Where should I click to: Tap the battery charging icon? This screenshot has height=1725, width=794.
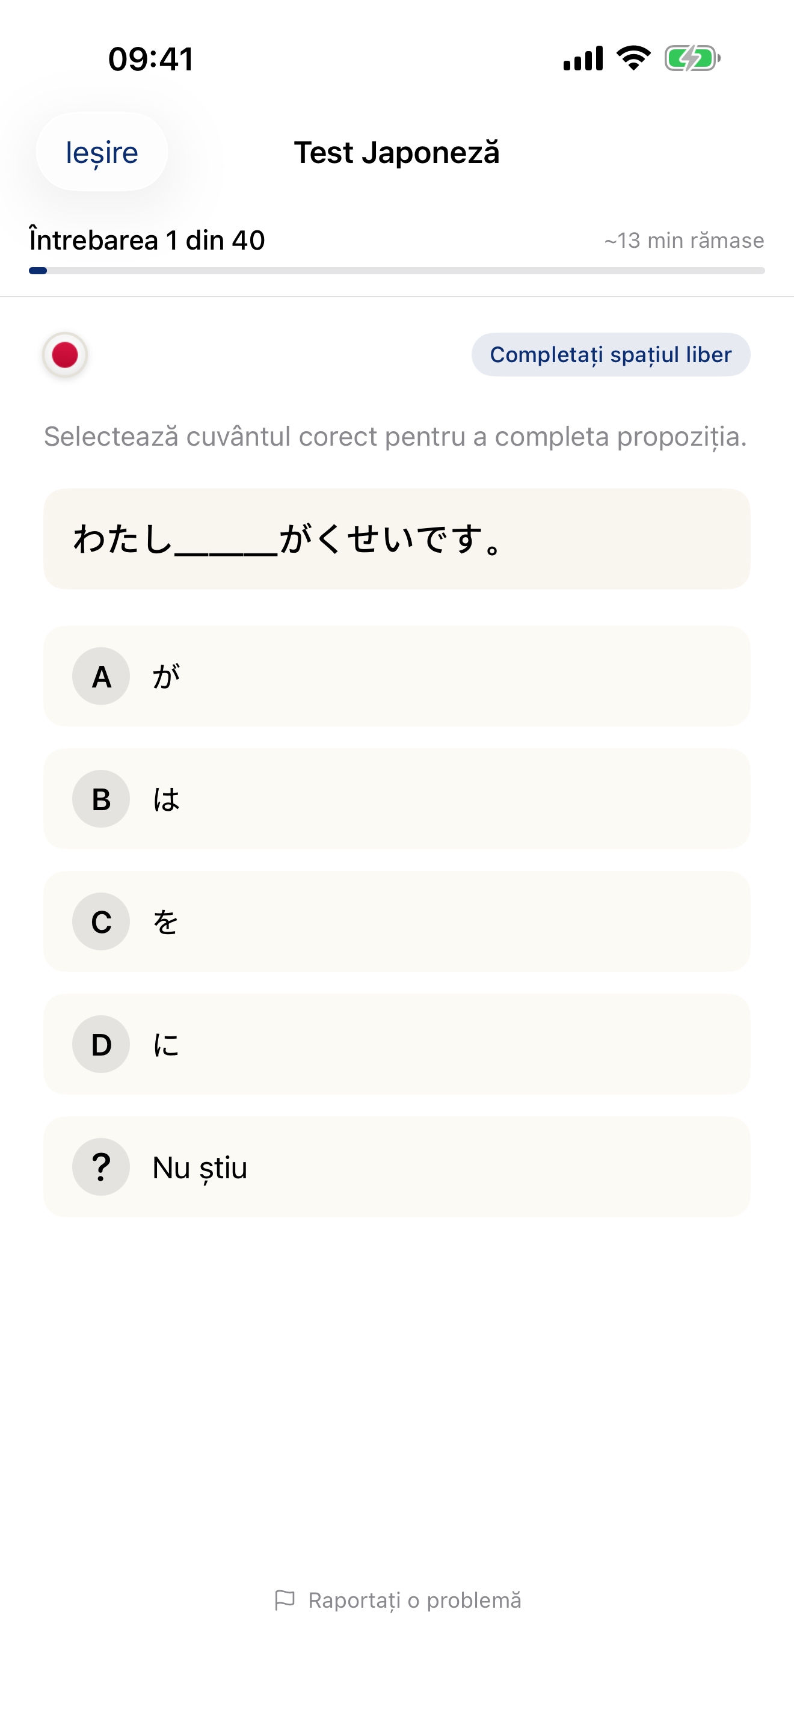pyautogui.click(x=691, y=59)
